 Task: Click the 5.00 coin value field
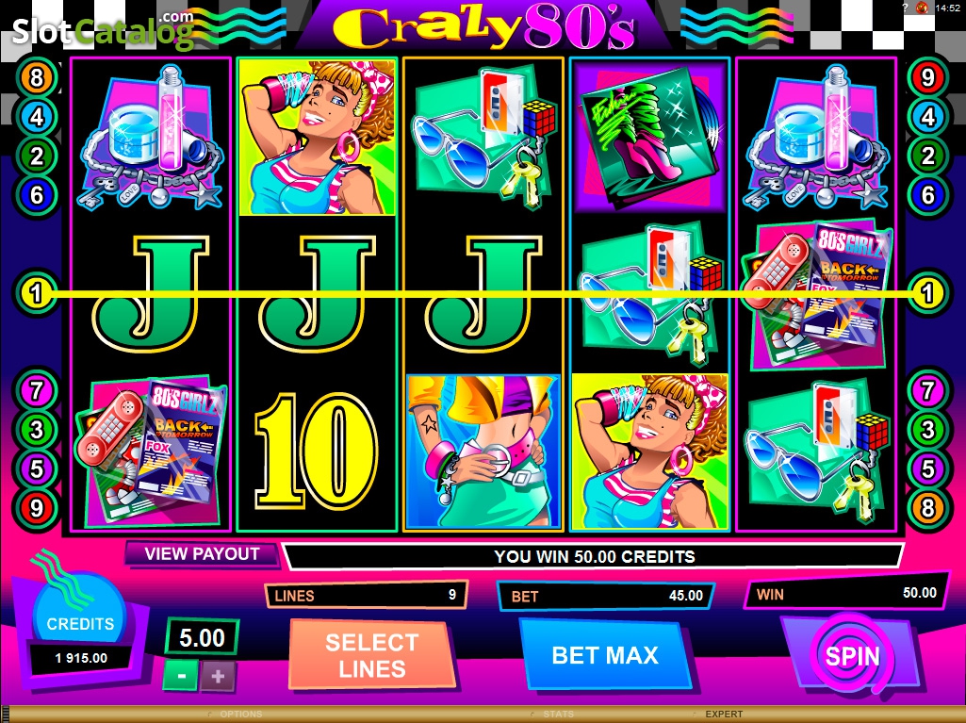point(202,637)
